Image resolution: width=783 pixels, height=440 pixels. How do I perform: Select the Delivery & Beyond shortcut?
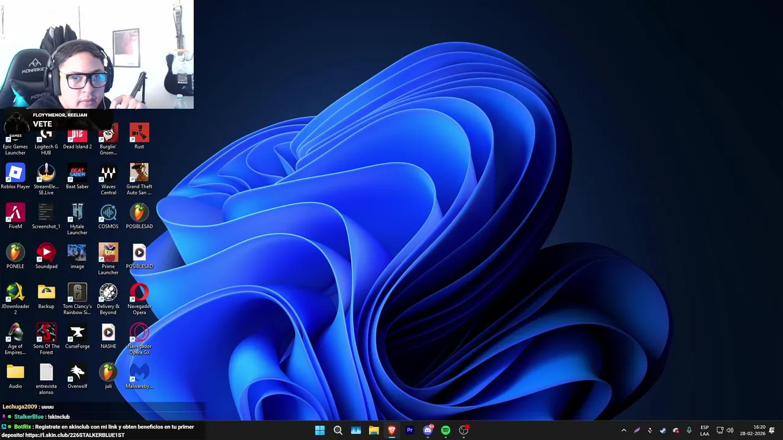coord(108,298)
